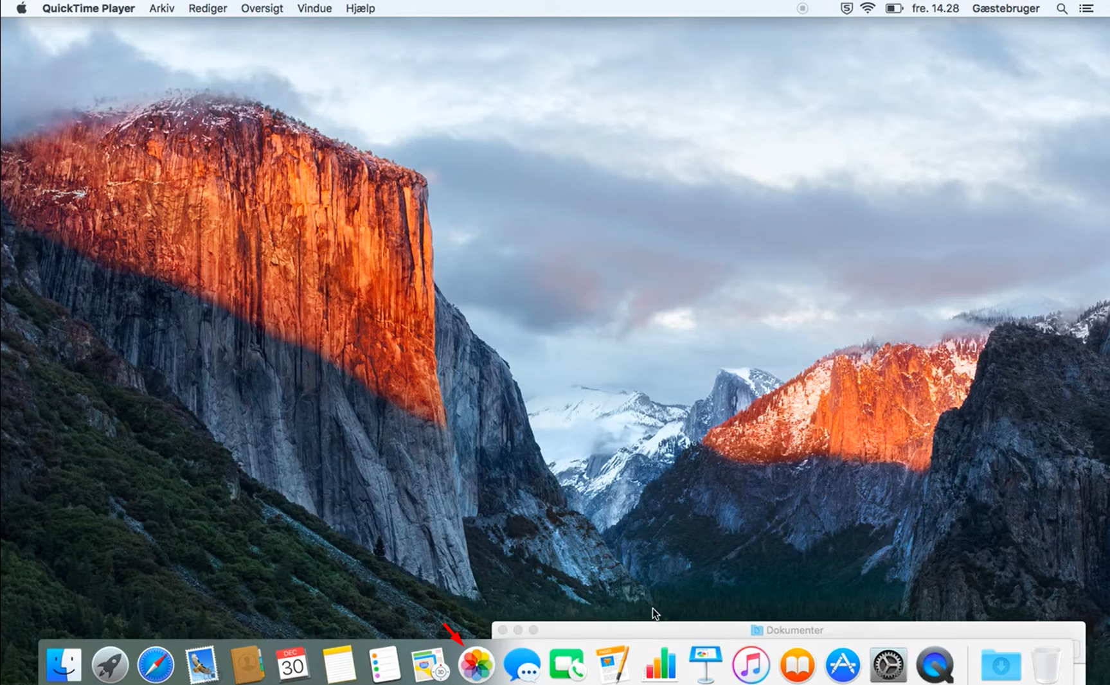Open Contacts address book in Dock
This screenshot has width=1110, height=685.
click(x=247, y=664)
